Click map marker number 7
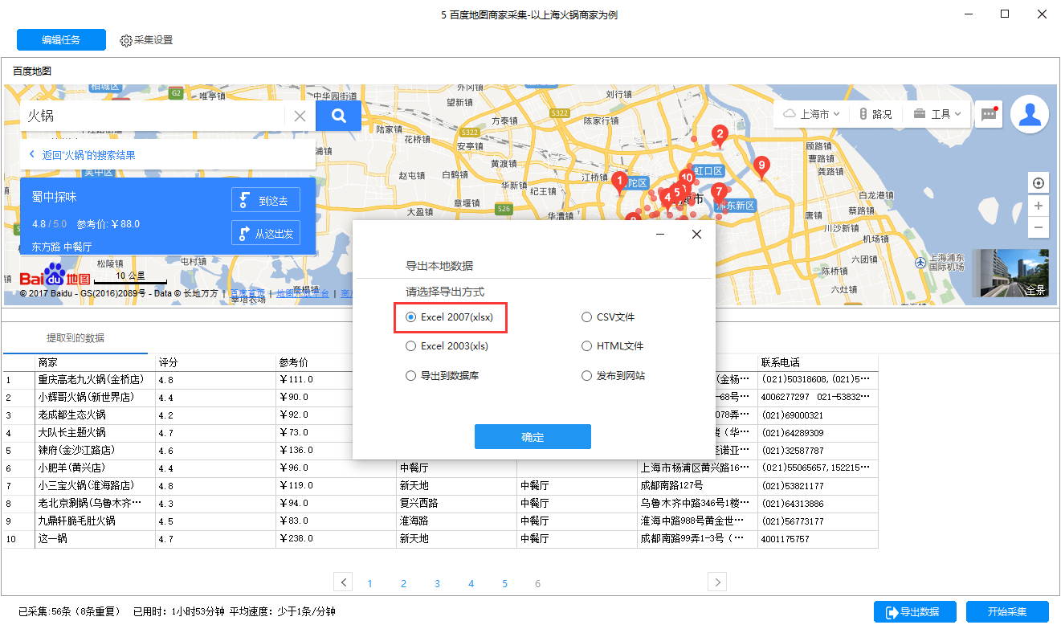This screenshot has width=1061, height=629. tap(719, 194)
